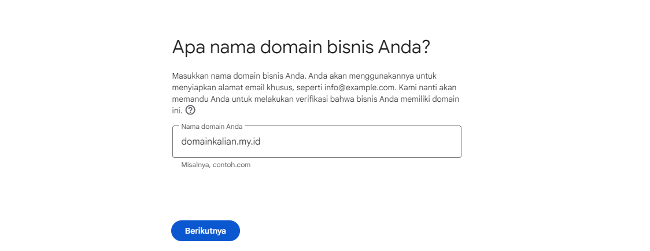Open the tooltip icon after 'ini.'
Viewport: 650px width, 251px height.
[190, 110]
